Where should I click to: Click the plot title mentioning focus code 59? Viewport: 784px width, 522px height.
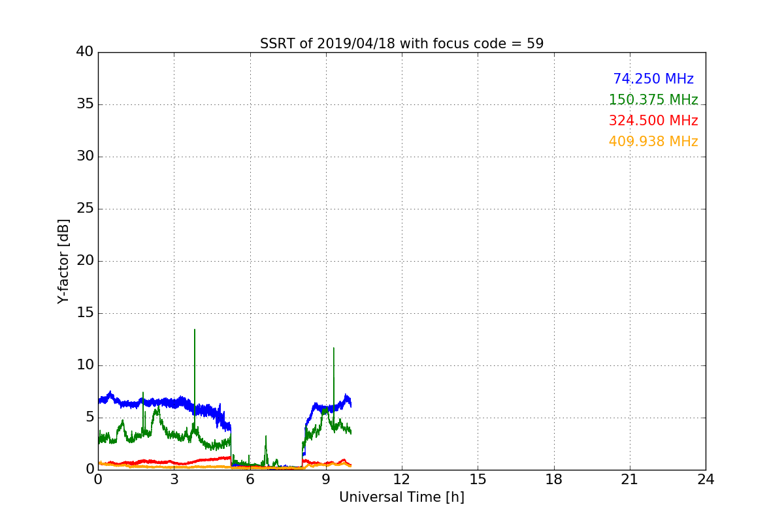coord(402,44)
